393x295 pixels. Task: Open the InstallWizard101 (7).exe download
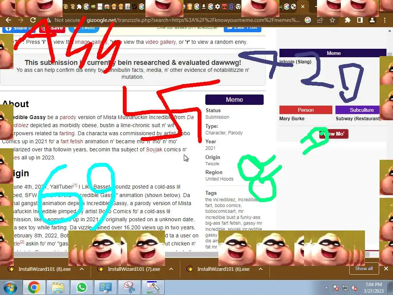[134, 269]
